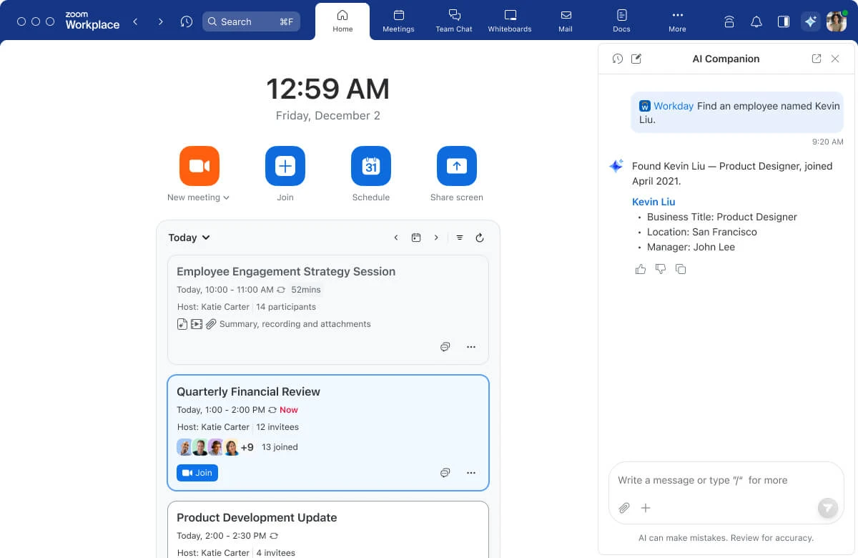Open the Quarterly Financial Review title
Image resolution: width=858 pixels, height=558 pixels.
point(248,391)
